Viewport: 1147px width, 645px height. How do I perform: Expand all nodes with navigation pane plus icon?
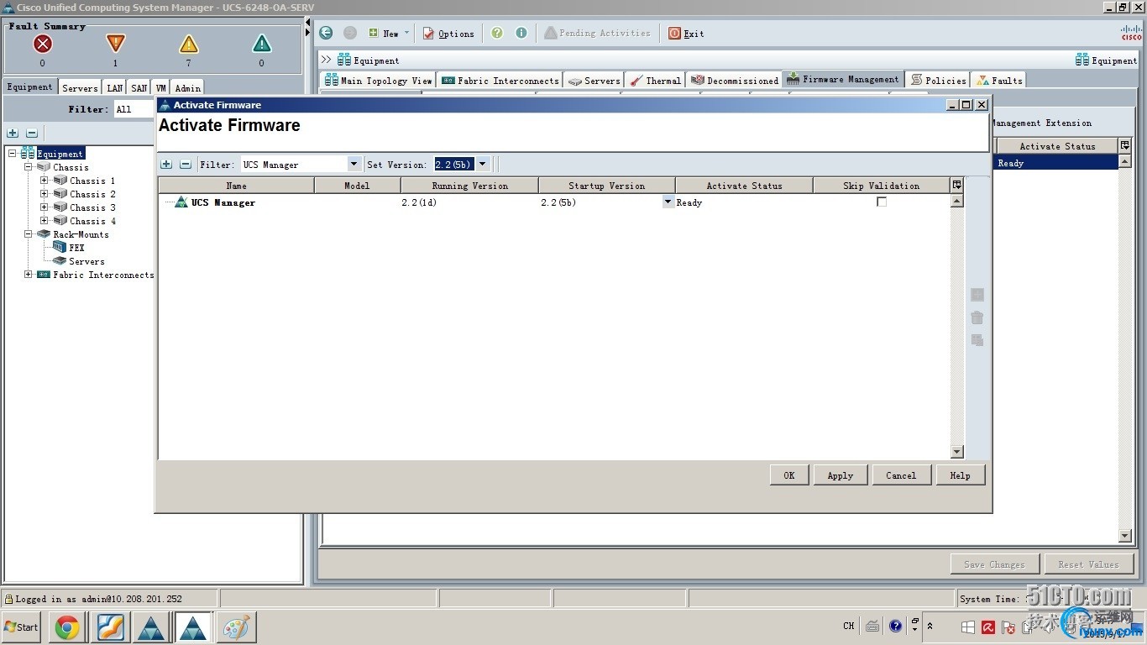pos(13,133)
